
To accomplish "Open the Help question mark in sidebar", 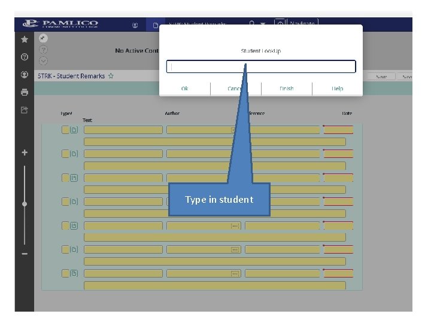I will tap(25, 57).
